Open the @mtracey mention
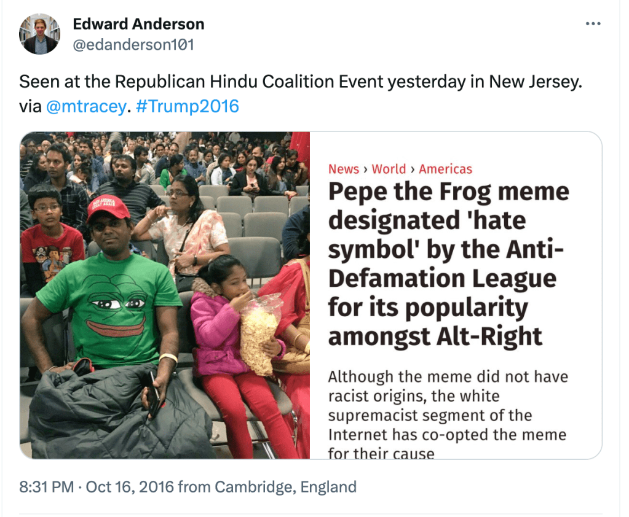 point(85,106)
